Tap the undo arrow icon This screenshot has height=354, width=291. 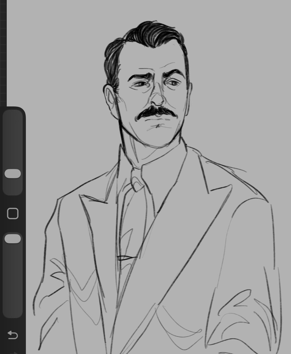13,335
